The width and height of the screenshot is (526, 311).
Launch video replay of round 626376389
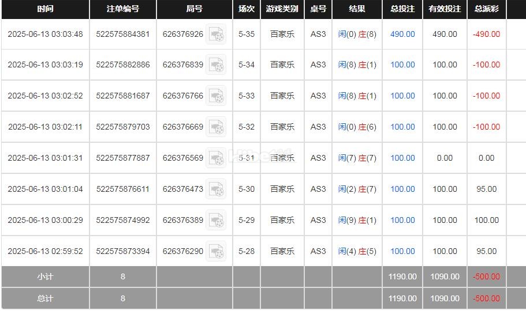[x=216, y=221]
